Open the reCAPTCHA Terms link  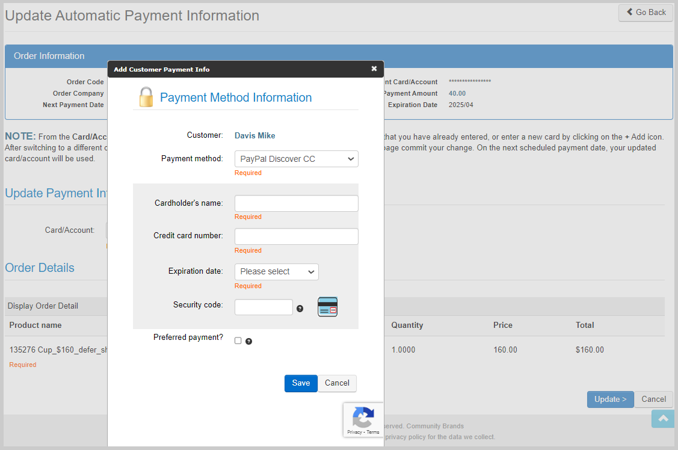[x=373, y=433]
